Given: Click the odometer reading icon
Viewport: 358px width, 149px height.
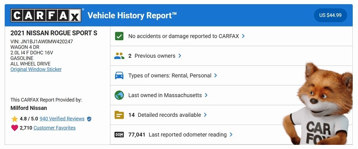Looking at the screenshot, I should [119, 135].
